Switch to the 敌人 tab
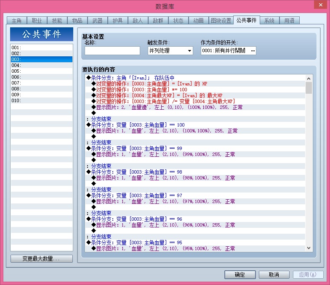 (x=138, y=21)
